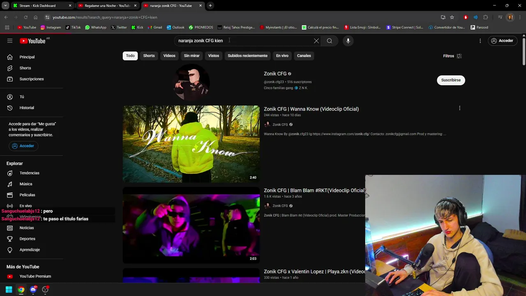Filter by Subidos recientemente
This screenshot has height=296, width=526.
pyautogui.click(x=247, y=56)
